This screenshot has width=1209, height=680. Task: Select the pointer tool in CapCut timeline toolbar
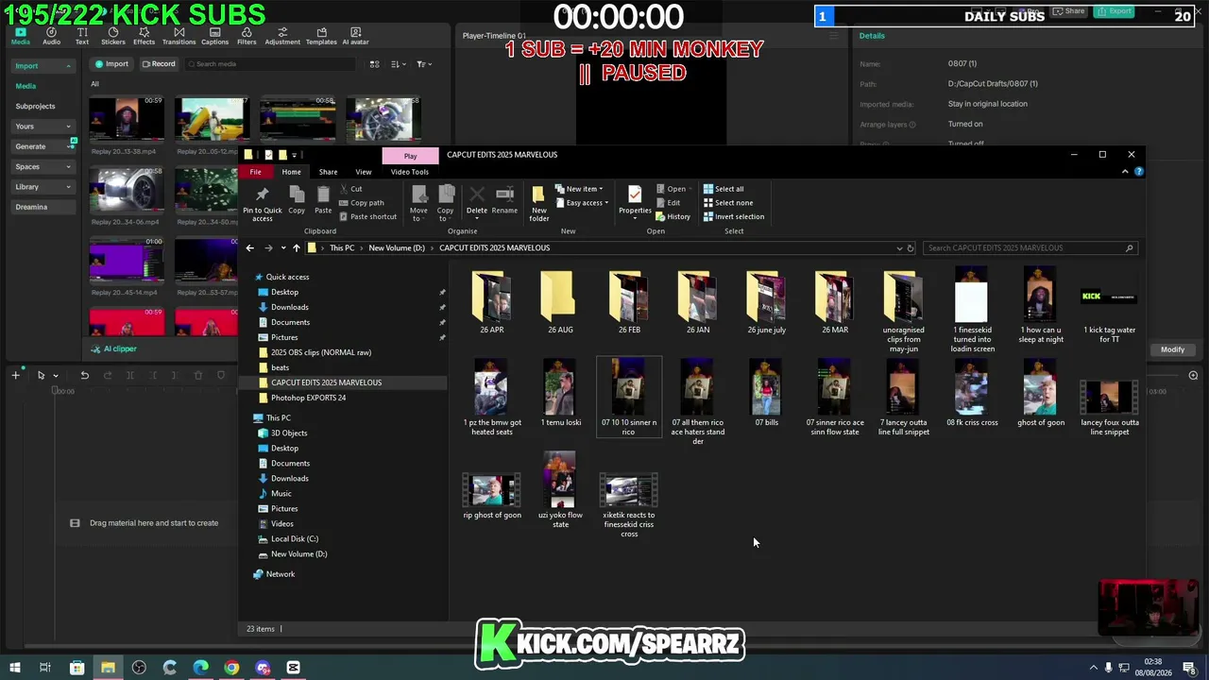(41, 376)
